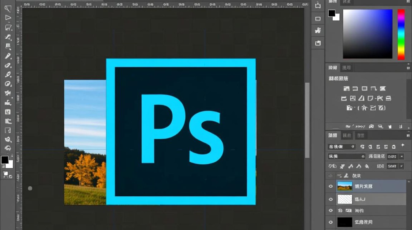Hide the landscape photo layer
The image size is (412, 230).
tap(330, 186)
